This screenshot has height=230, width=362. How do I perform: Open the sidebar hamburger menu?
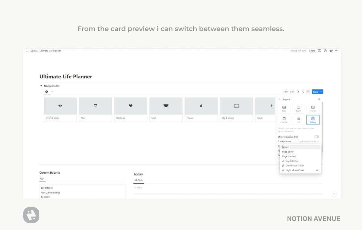pyautogui.click(x=27, y=51)
